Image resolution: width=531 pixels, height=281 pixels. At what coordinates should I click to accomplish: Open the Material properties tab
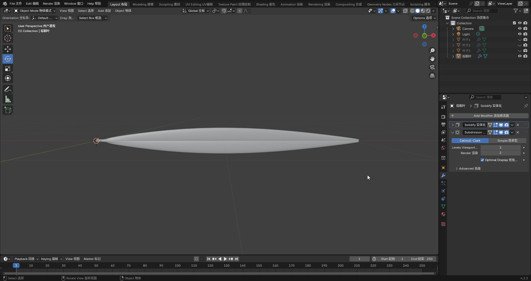tap(443, 214)
